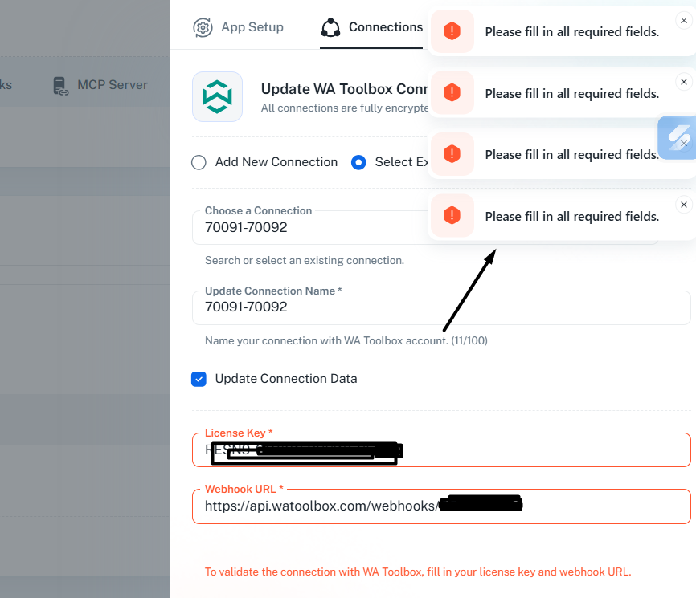
Task: Dismiss the bottom error toast notification
Action: point(683,205)
